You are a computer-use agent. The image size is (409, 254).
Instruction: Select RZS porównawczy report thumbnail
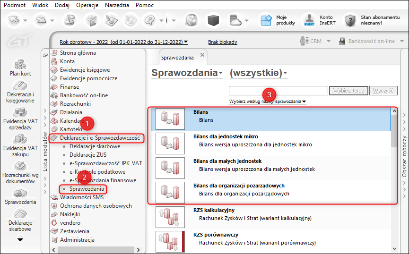(x=170, y=242)
